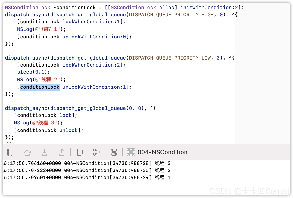Open the Environment Overrides icon
Screen dimensions: 293x198
point(114,152)
